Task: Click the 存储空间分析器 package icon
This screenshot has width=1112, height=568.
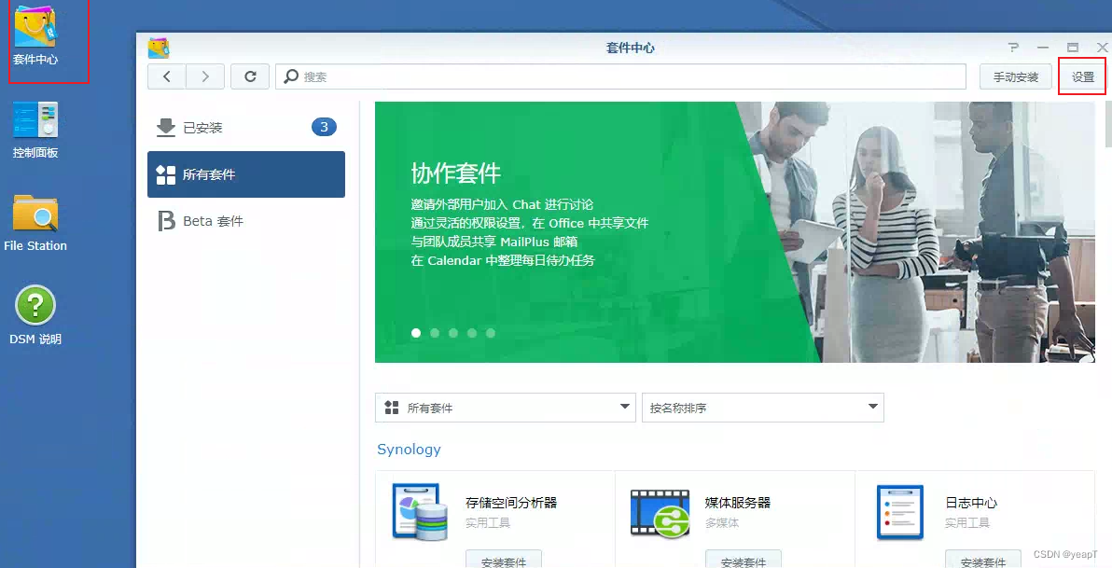Action: coord(421,512)
